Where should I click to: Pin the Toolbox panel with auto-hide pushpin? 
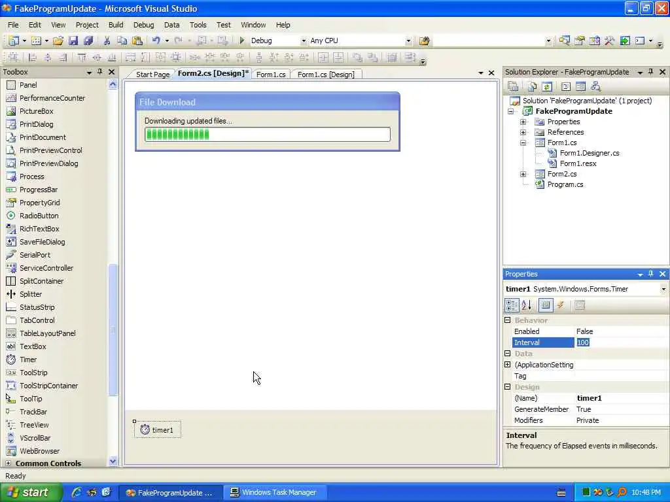pos(100,72)
